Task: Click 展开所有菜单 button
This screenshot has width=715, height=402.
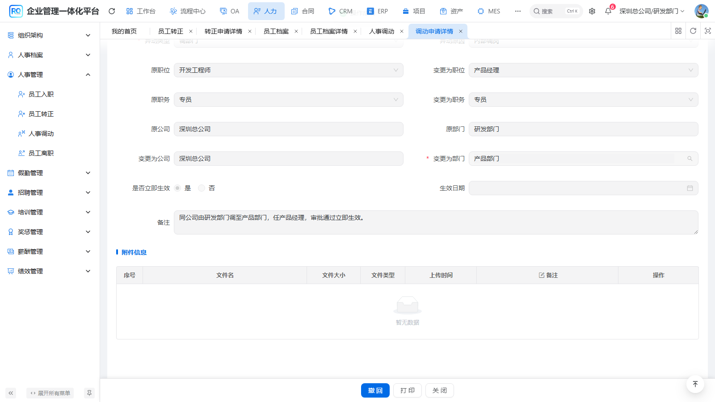Action: pos(50,393)
